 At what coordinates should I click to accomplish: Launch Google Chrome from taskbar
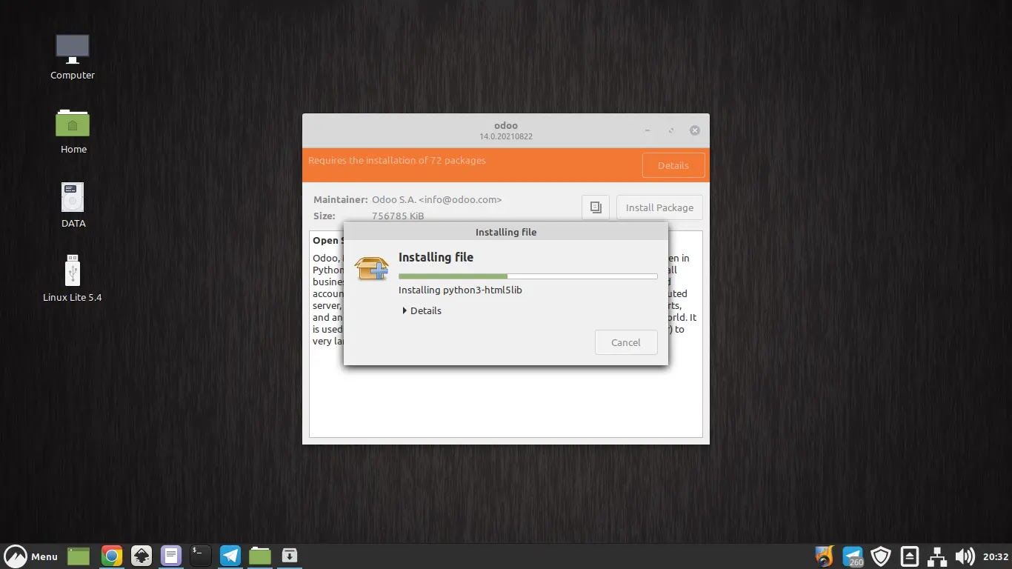[x=112, y=556]
